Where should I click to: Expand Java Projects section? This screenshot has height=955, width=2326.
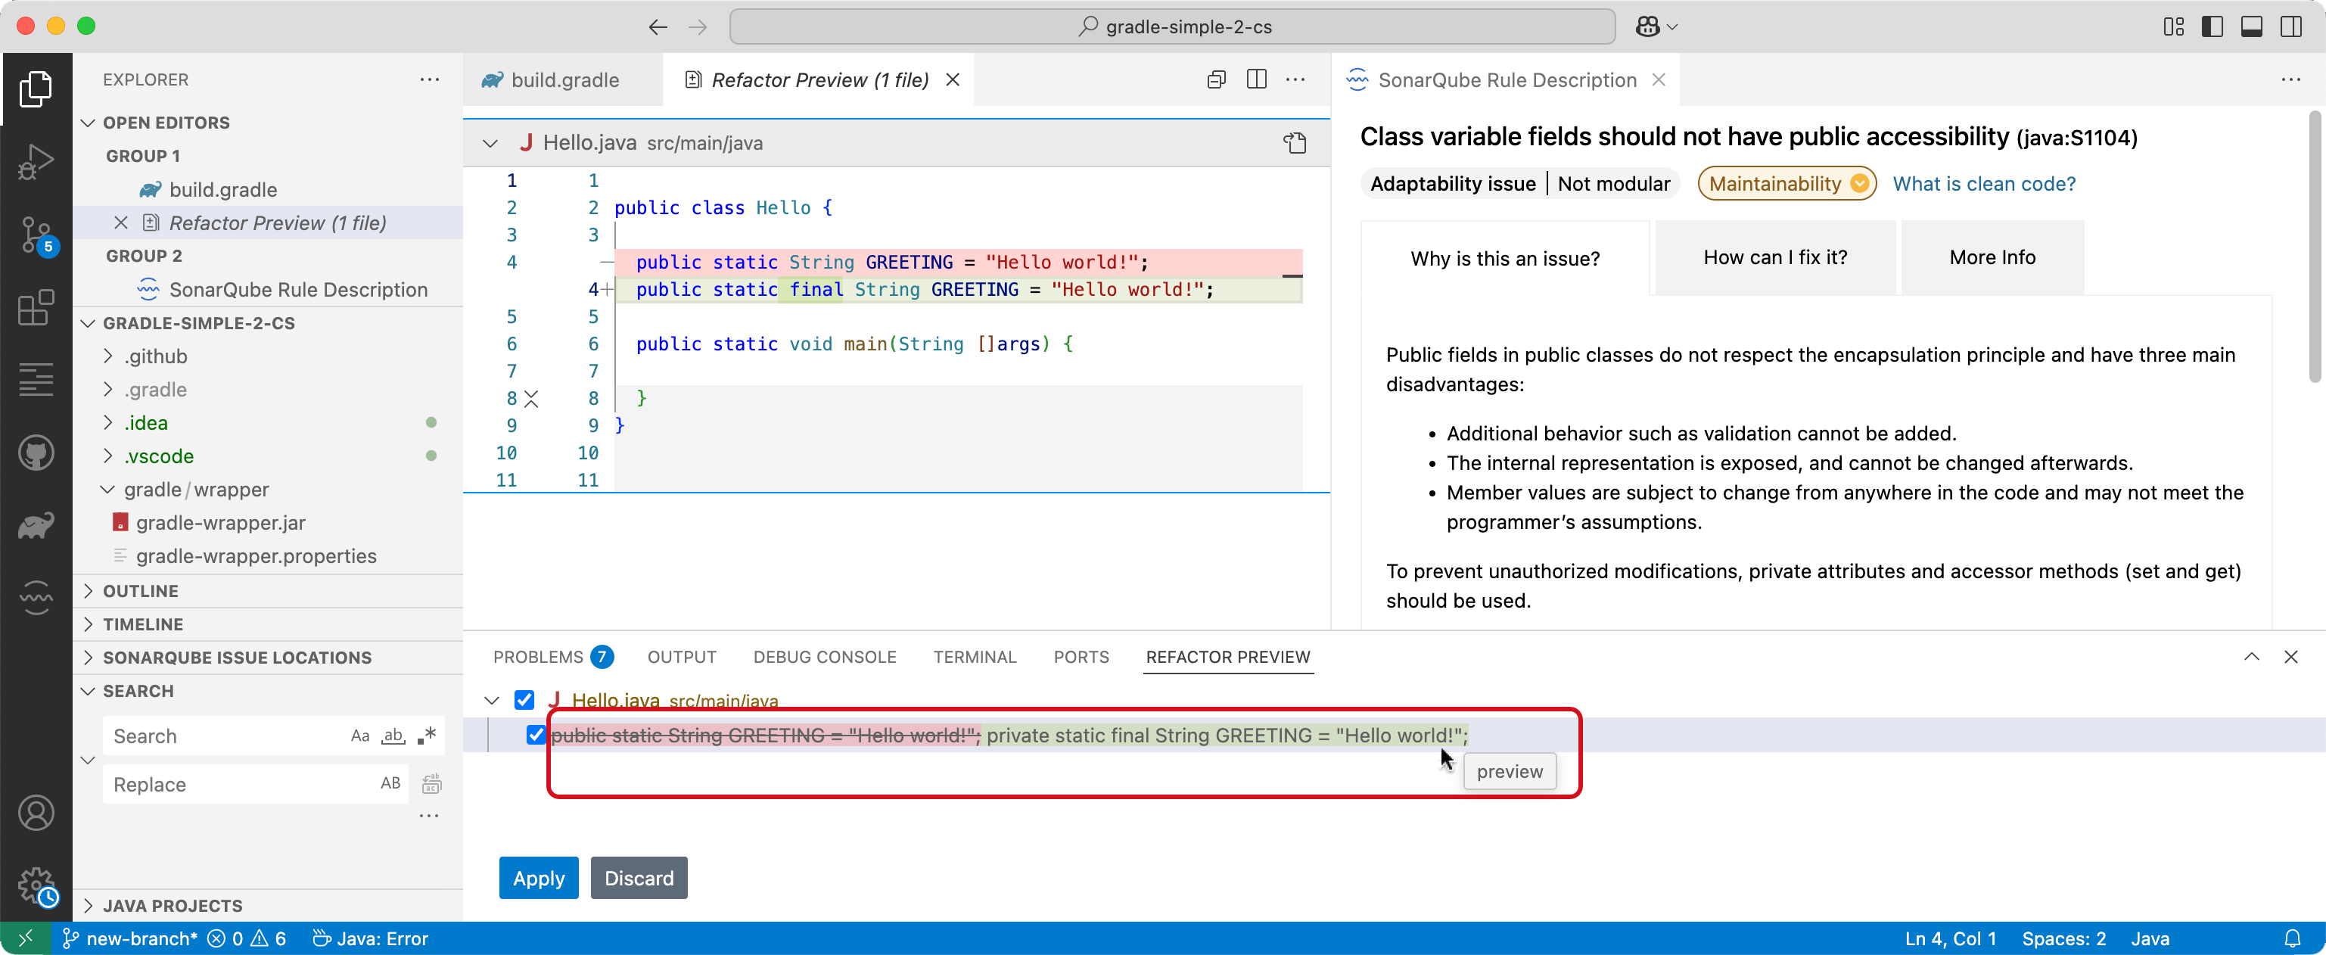click(x=88, y=905)
